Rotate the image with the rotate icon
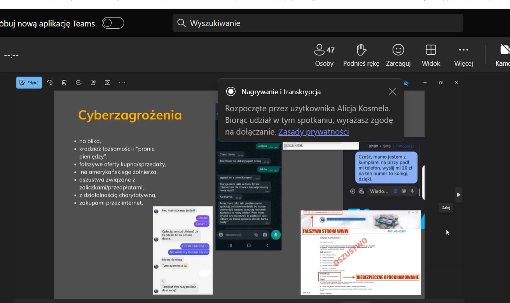This screenshot has height=303, width=510. click(x=50, y=82)
